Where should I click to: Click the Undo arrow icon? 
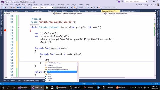pos(24,8)
